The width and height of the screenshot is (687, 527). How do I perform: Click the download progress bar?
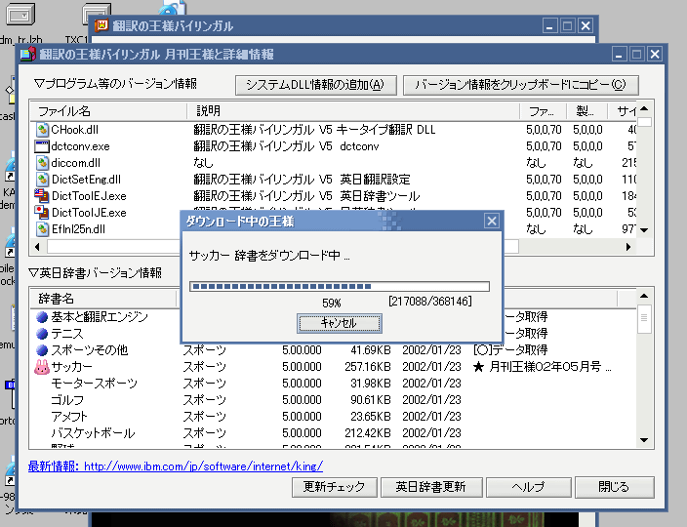(x=340, y=287)
